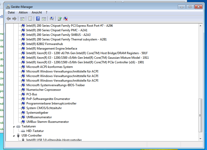Click the scrollbar down arrow
207x150 pixels.
click(x=200, y=139)
